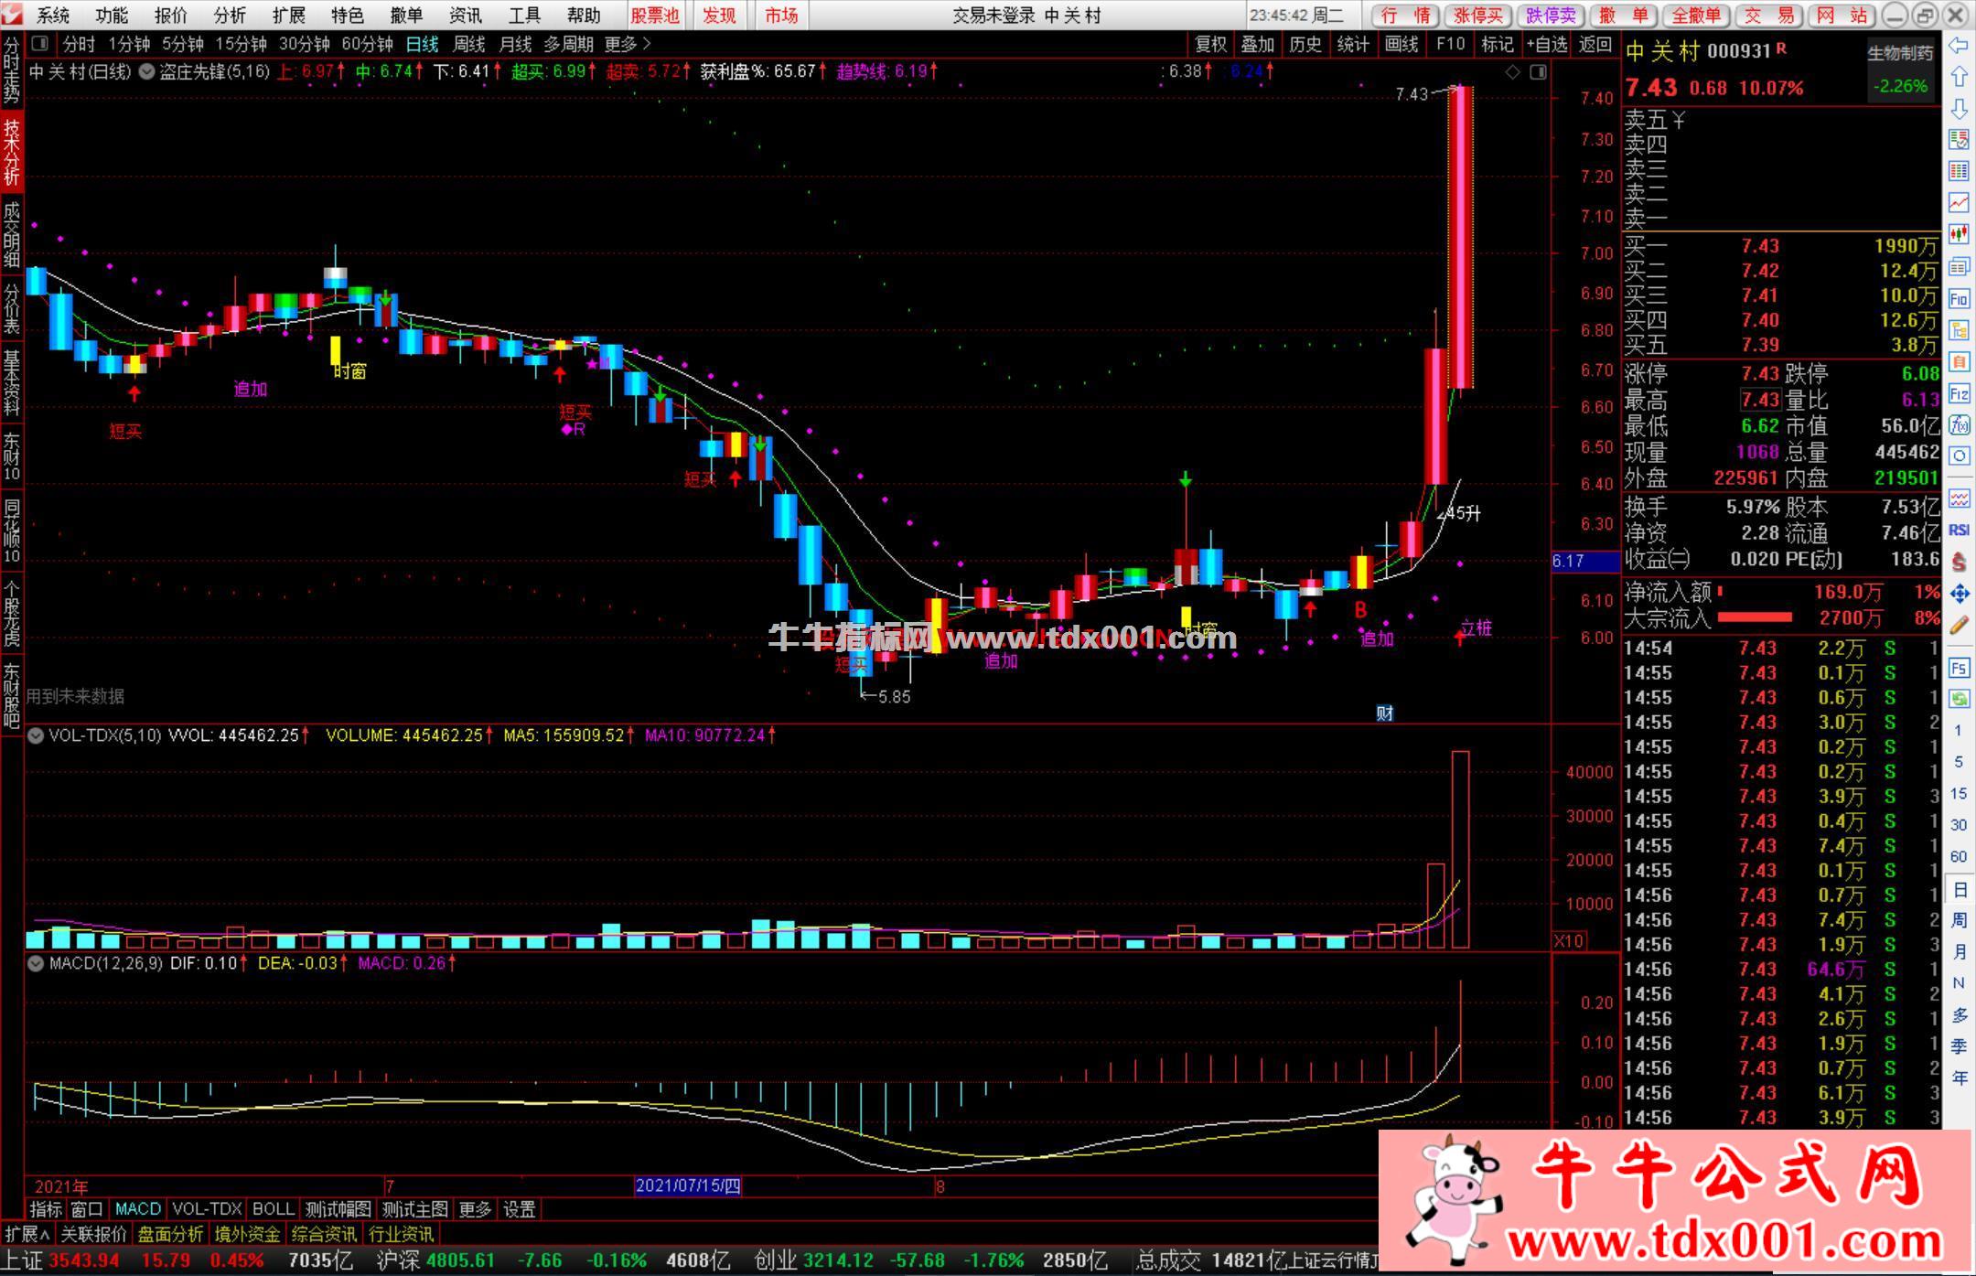Image resolution: width=1976 pixels, height=1276 pixels.
Task: Click the 2021/07/15 date marker on timeline
Action: (687, 1186)
